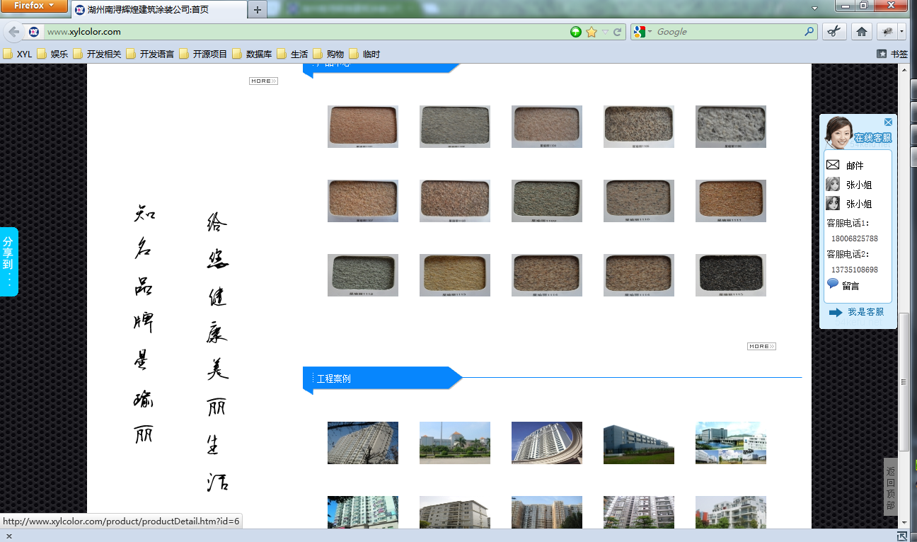The width and height of the screenshot is (917, 542).
Task: Open the black stone sample 1115 thumbnail
Action: point(731,275)
